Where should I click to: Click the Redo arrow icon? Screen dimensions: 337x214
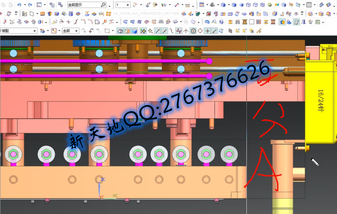tap(30, 5)
